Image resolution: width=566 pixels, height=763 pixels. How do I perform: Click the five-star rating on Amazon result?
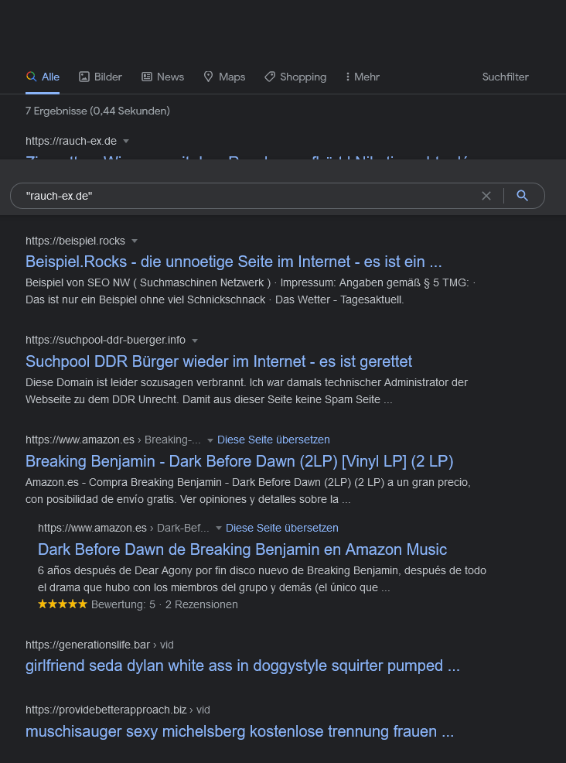[63, 604]
